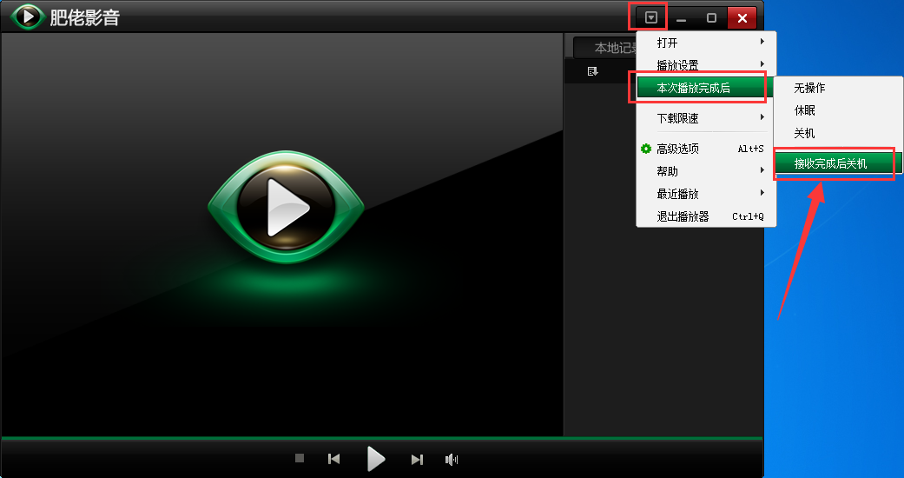Select 关机 in the submenu
The height and width of the screenshot is (478, 904).
coord(838,133)
